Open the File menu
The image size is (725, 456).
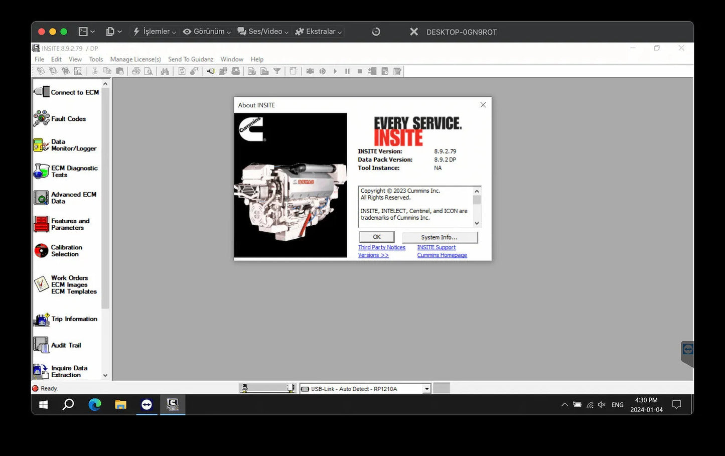click(39, 59)
